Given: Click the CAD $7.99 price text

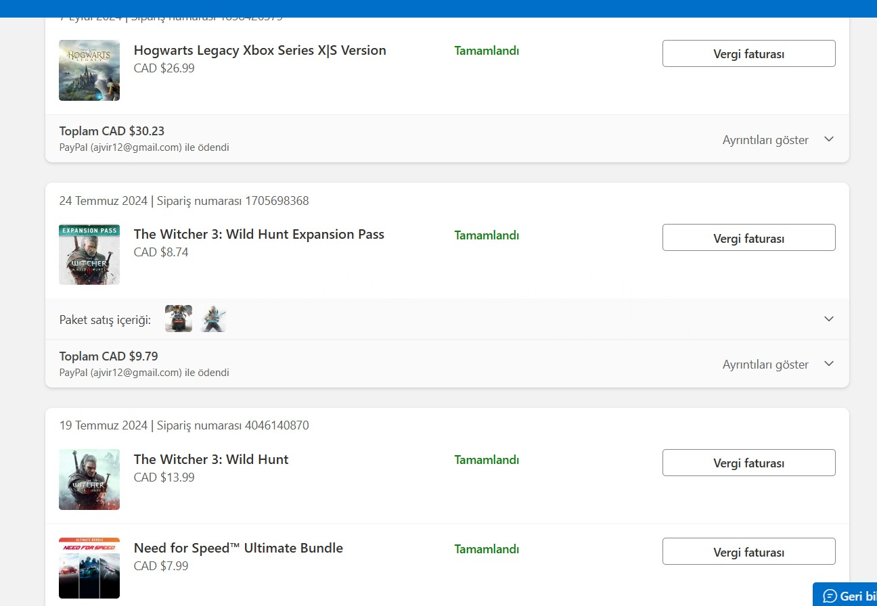Looking at the screenshot, I should click(x=161, y=566).
